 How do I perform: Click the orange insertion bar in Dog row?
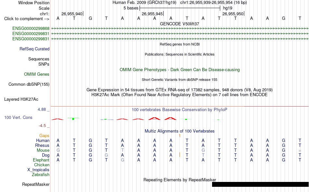pyautogui.click(x=180, y=155)
